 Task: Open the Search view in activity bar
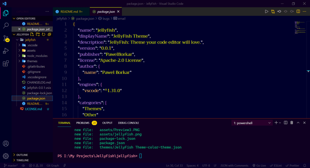(6, 25)
